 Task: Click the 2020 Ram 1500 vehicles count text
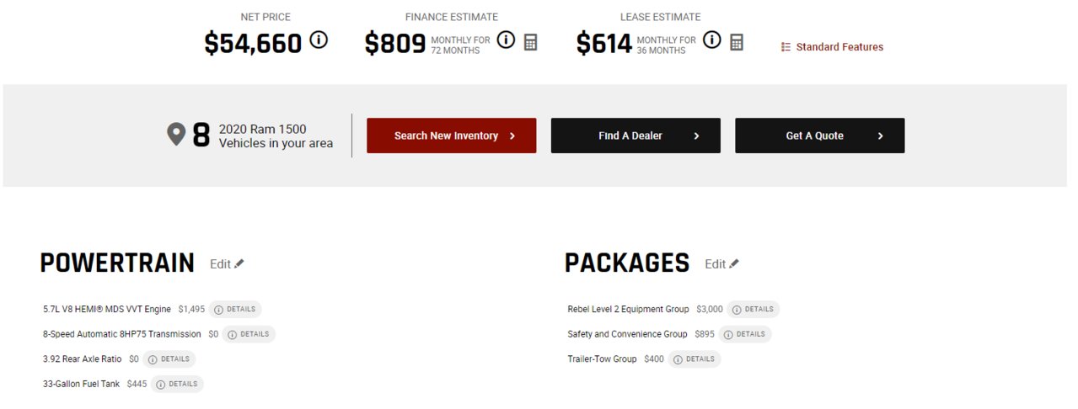(x=275, y=136)
